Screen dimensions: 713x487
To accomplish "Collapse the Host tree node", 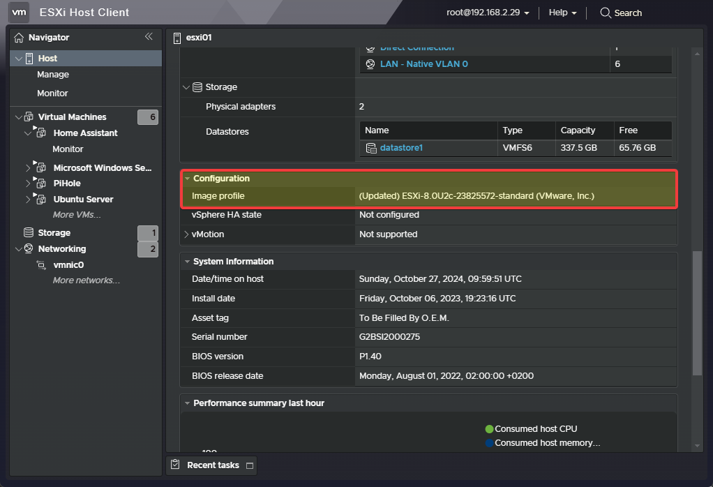I will (19, 58).
